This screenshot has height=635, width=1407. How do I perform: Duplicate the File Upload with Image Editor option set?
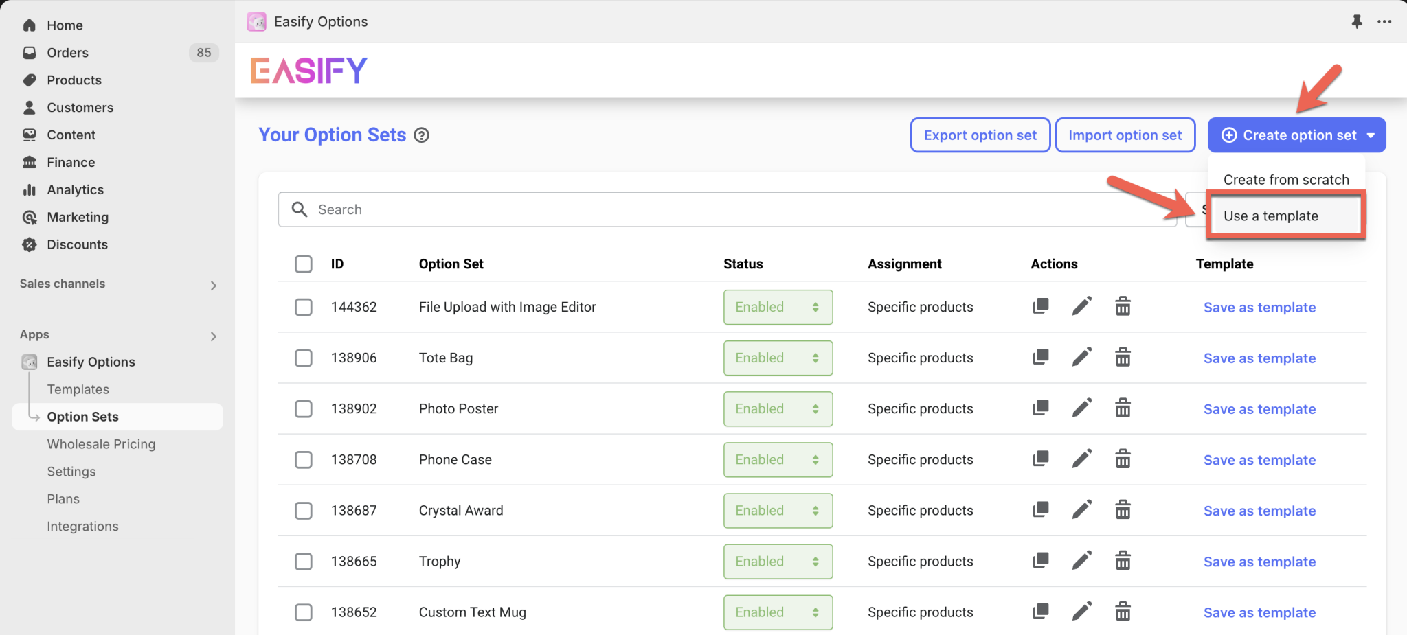[1039, 306]
